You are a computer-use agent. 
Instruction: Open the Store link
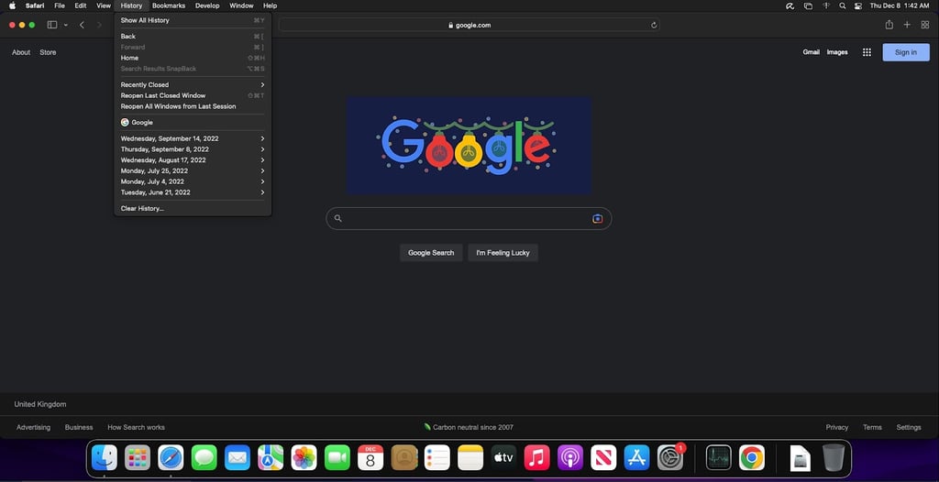click(x=48, y=52)
